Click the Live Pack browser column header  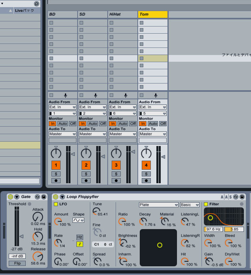[27, 11]
